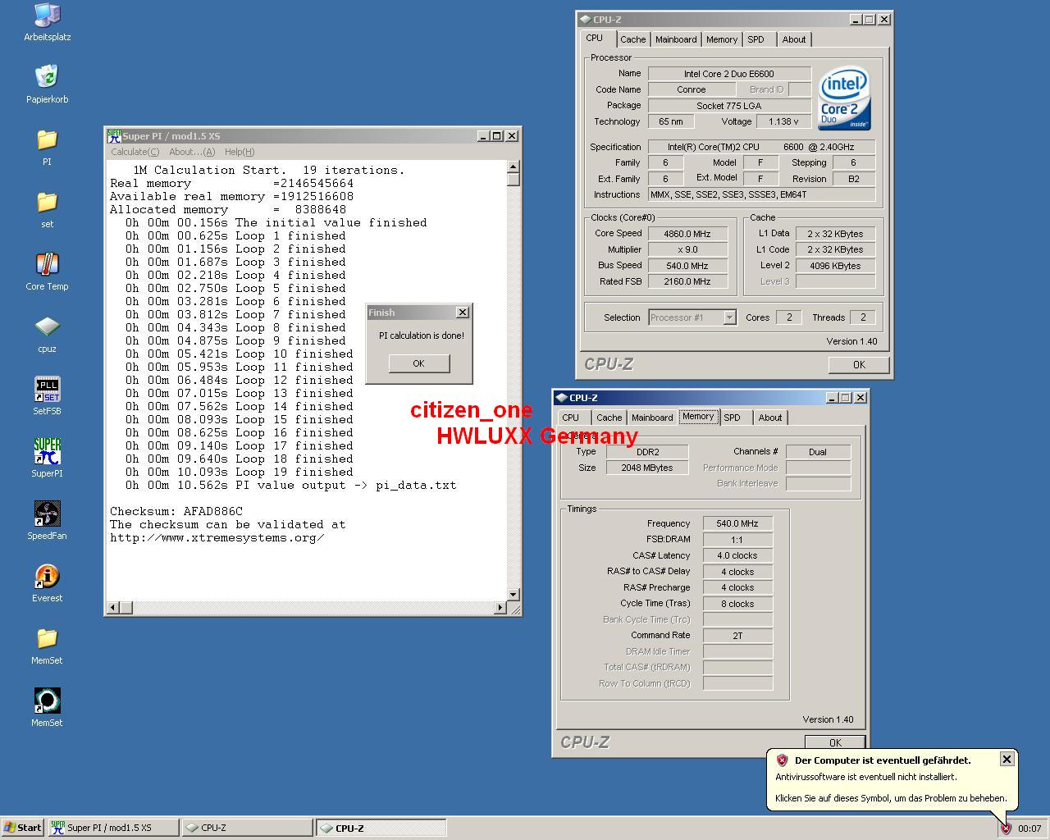Open the Papierkorb recycle bin icon

point(47,84)
